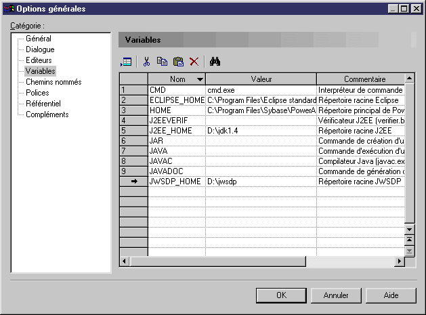This screenshot has width=426, height=315.
Task: Click the Paste clipboard icon
Action: [178, 62]
